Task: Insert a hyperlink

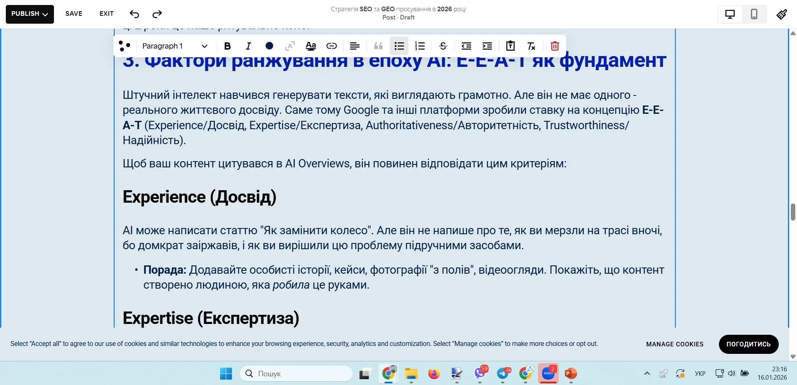Action: tap(332, 46)
